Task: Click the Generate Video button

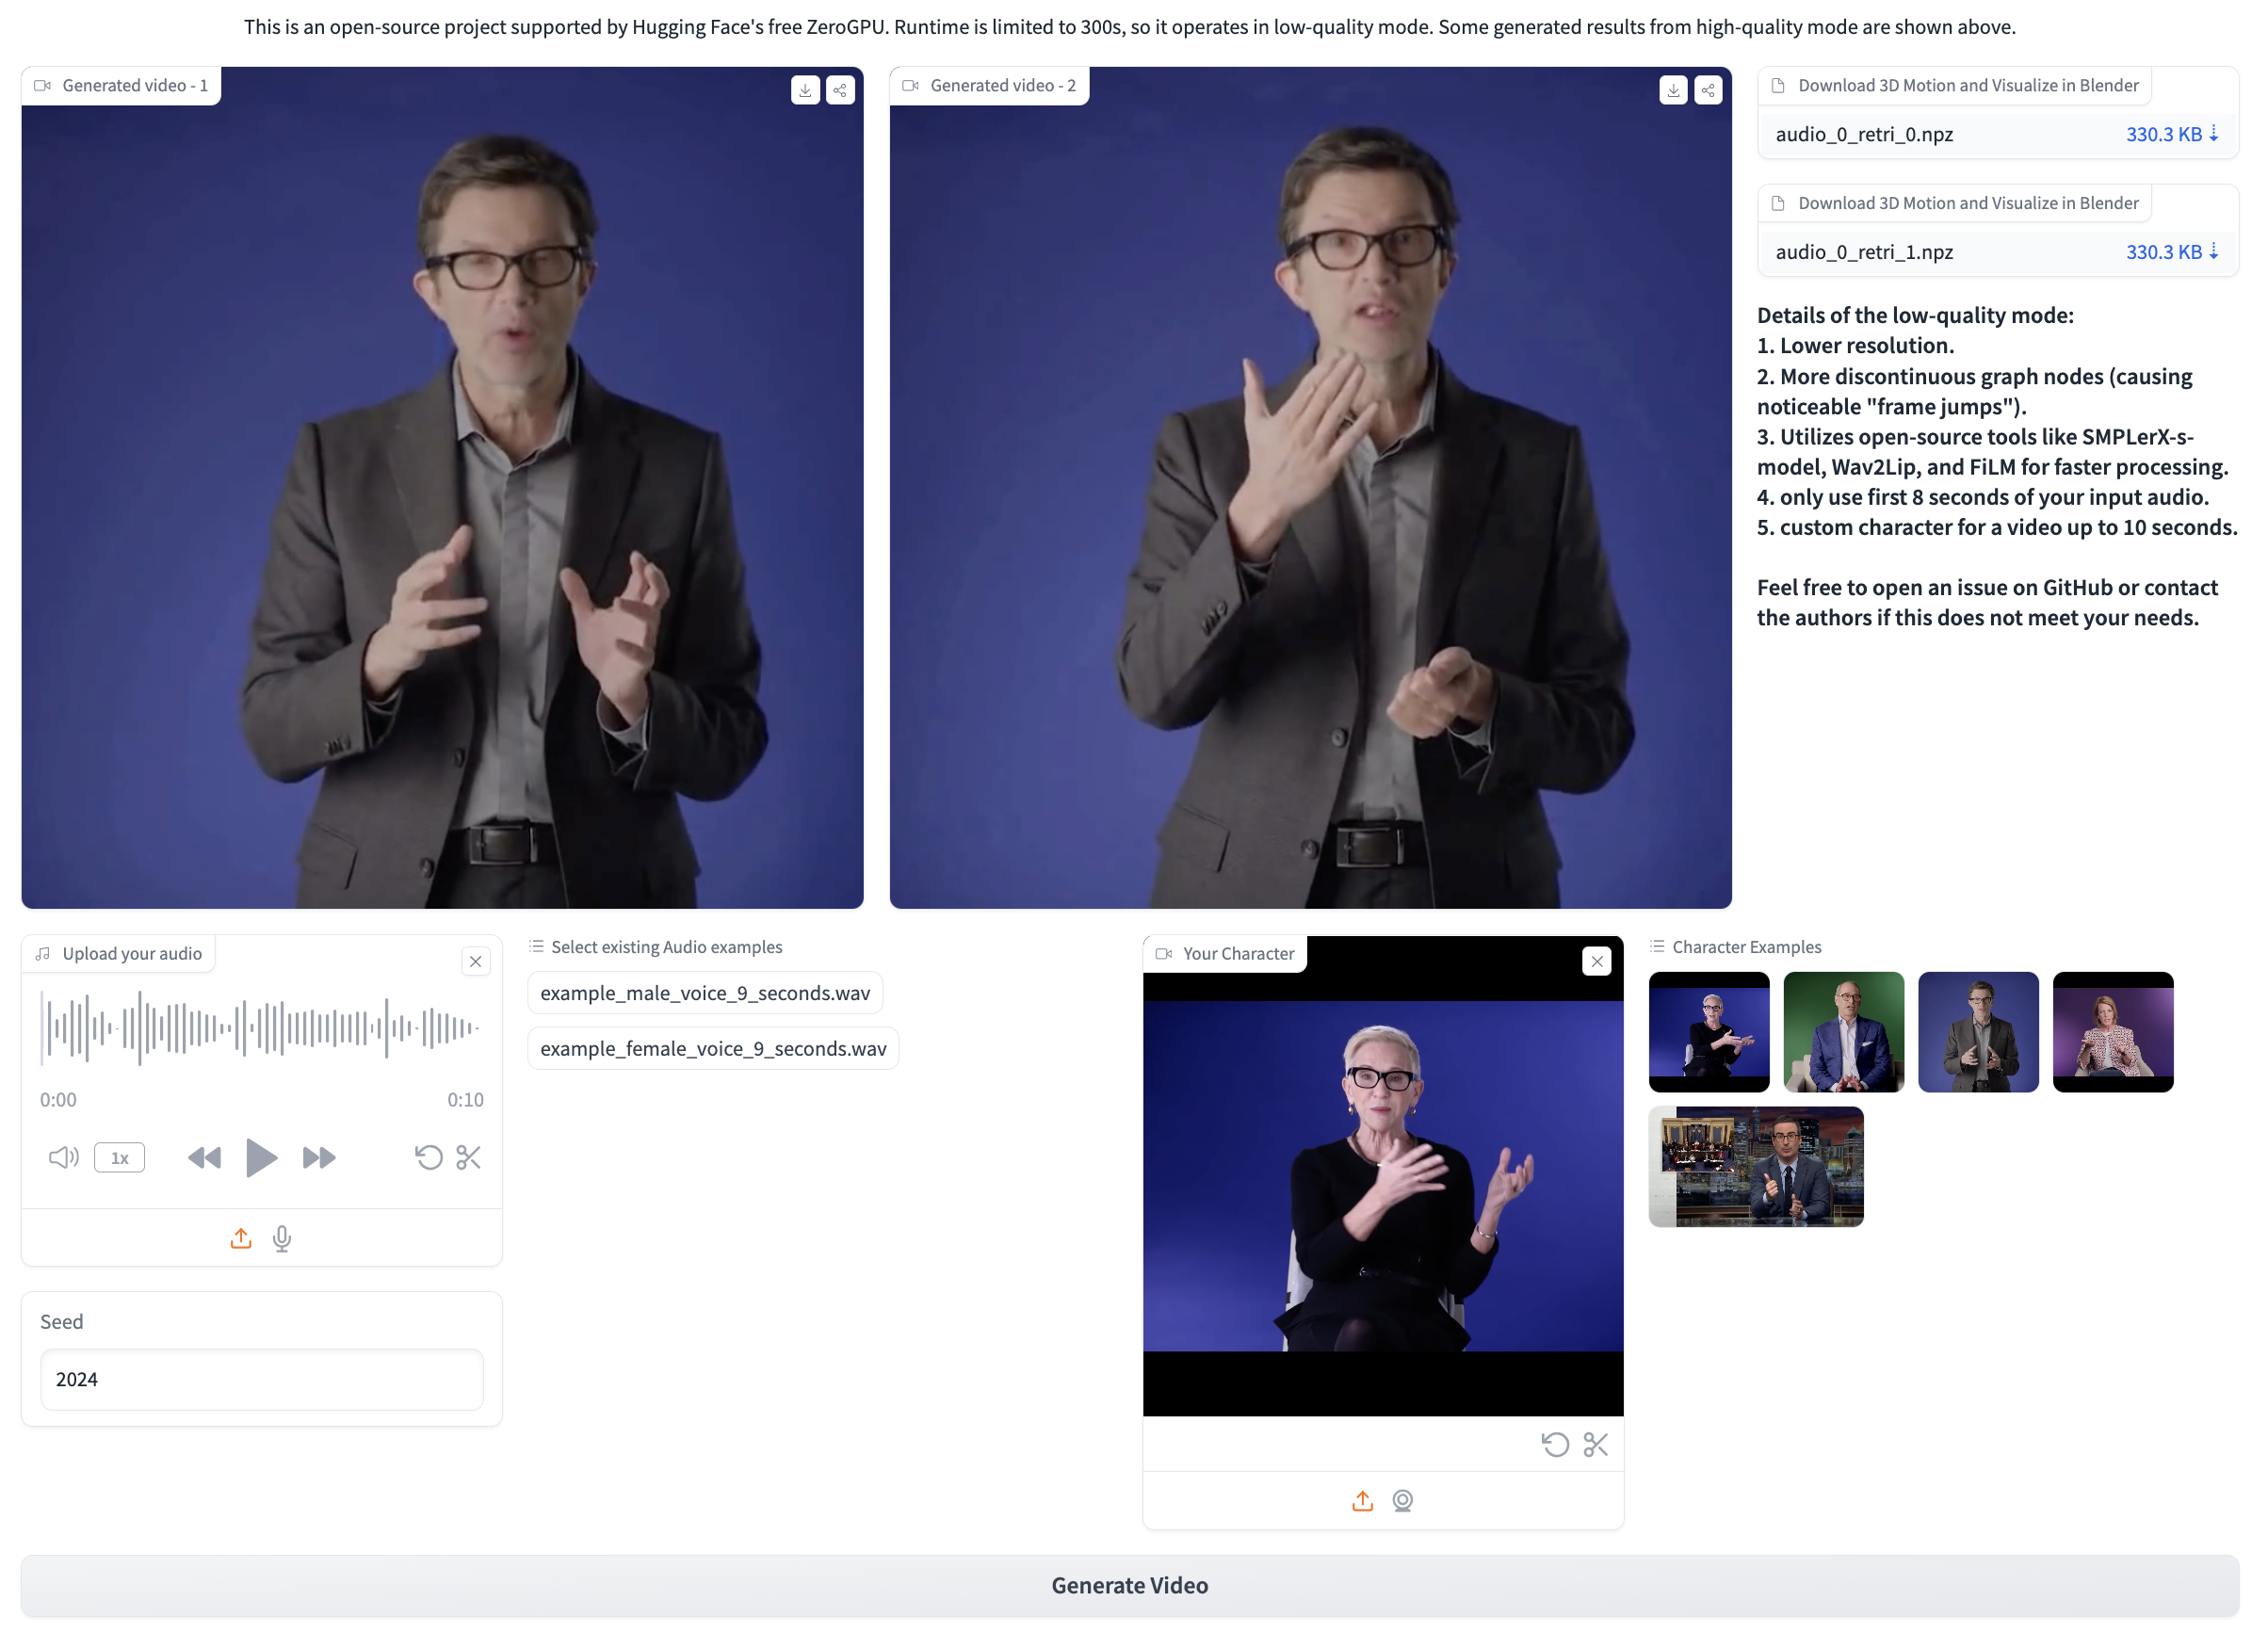Action: click(x=1129, y=1585)
